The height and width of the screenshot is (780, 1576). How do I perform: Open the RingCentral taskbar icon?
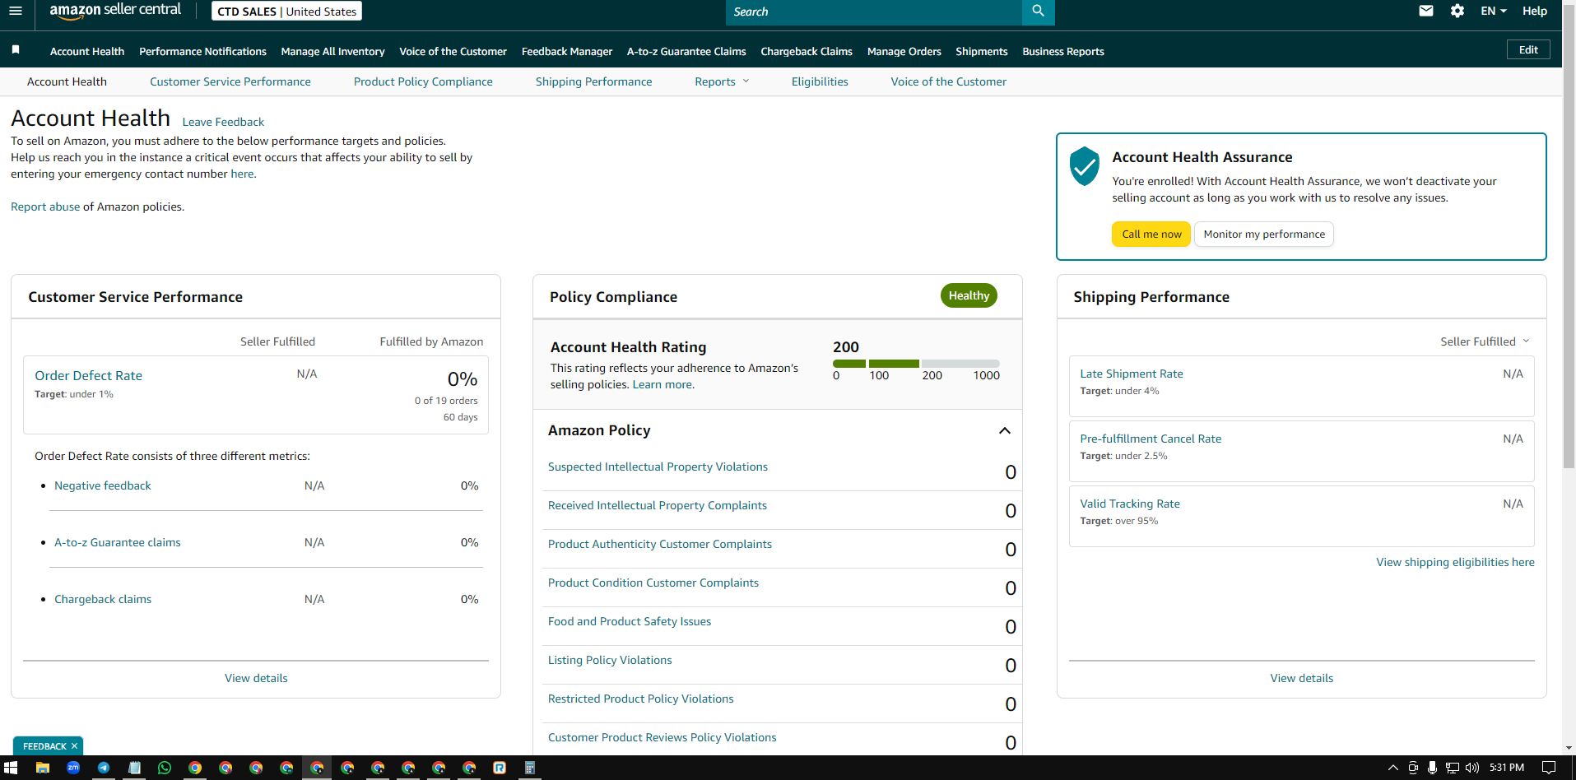[500, 768]
